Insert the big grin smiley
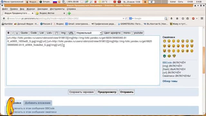This screenshot has height=116, width=206. point(164,41)
